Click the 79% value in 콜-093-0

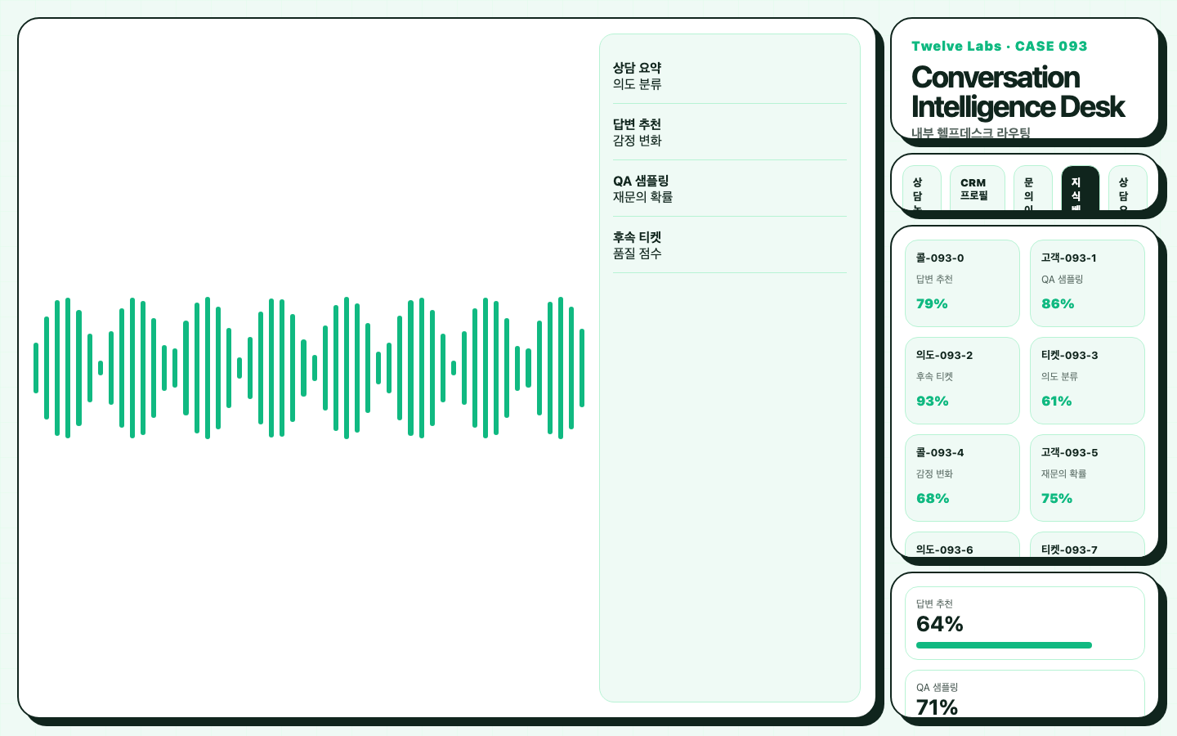[932, 303]
